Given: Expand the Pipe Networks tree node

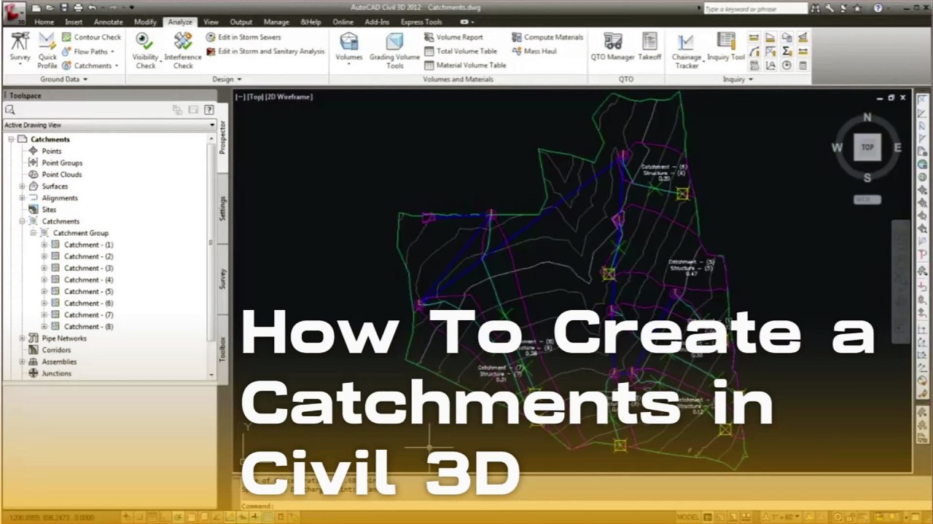Looking at the screenshot, I should pyautogui.click(x=22, y=338).
